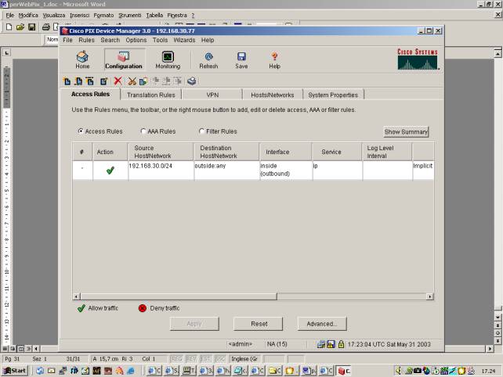Open the Tools menu in PDM
The image size is (503, 377).
(160, 40)
